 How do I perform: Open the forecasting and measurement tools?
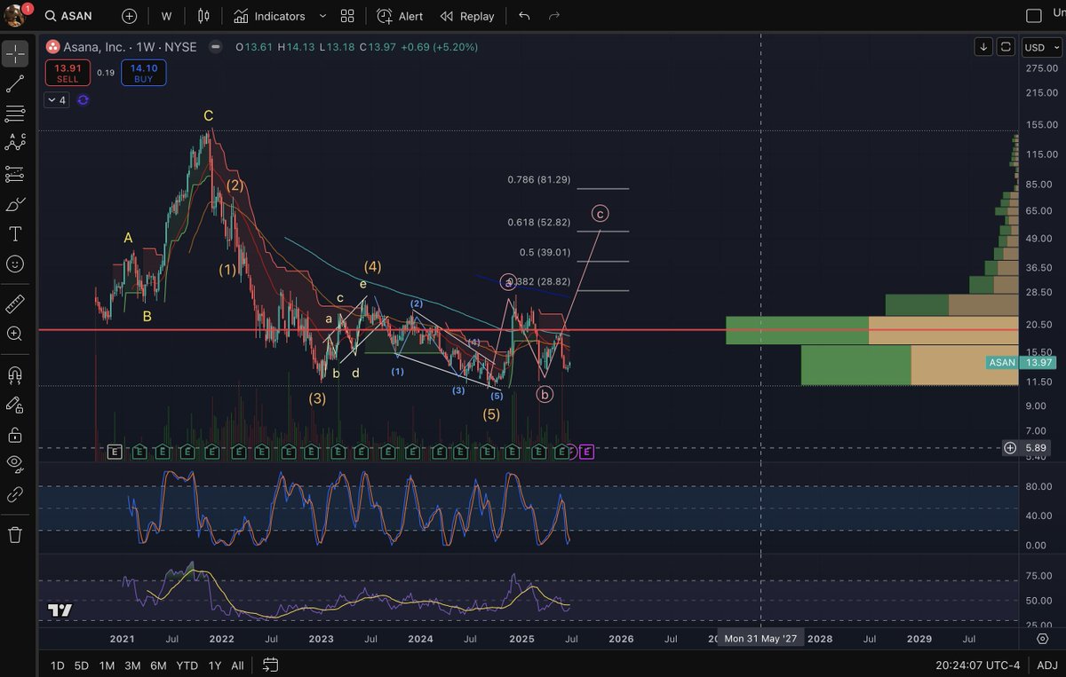[15, 173]
